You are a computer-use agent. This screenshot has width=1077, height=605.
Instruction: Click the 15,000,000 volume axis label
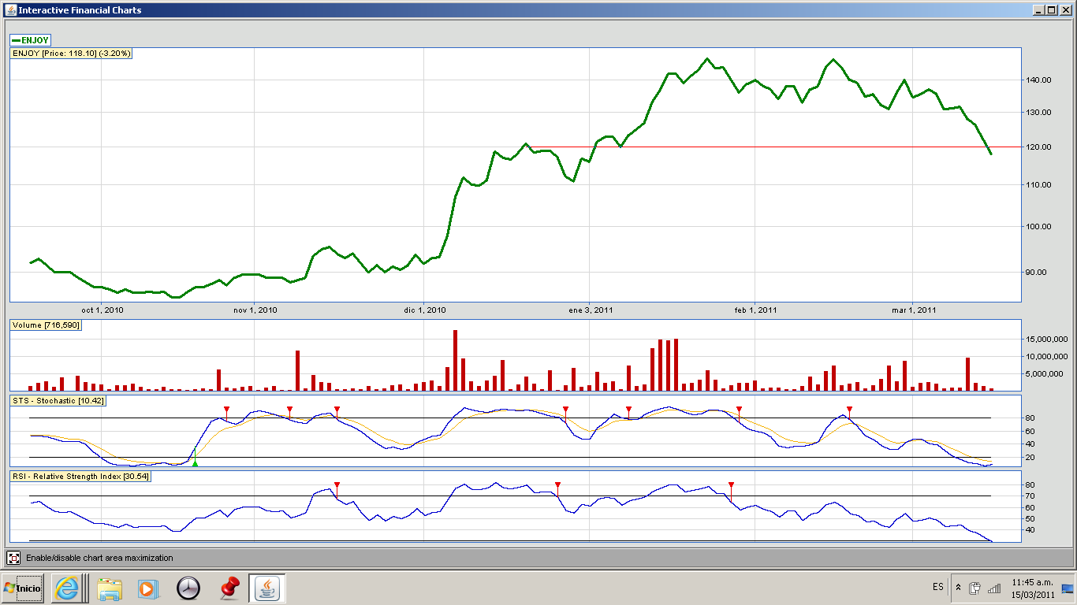pyautogui.click(x=1047, y=339)
